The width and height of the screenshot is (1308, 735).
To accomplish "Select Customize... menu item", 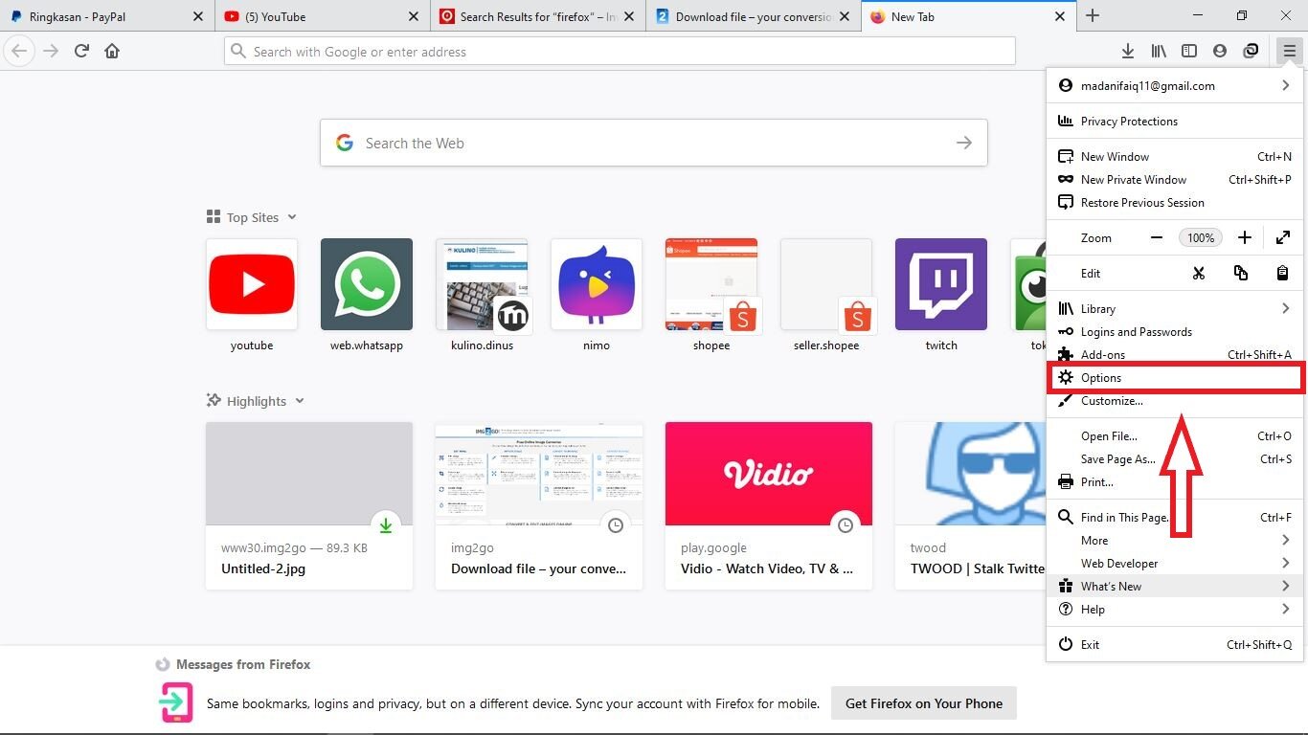I will [x=1175, y=401].
